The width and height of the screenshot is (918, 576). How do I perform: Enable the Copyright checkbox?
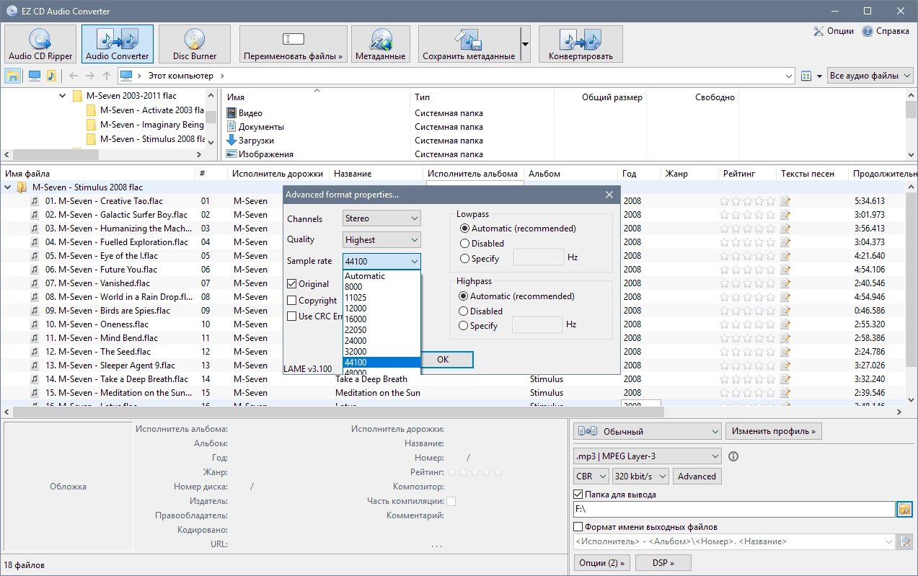point(292,301)
